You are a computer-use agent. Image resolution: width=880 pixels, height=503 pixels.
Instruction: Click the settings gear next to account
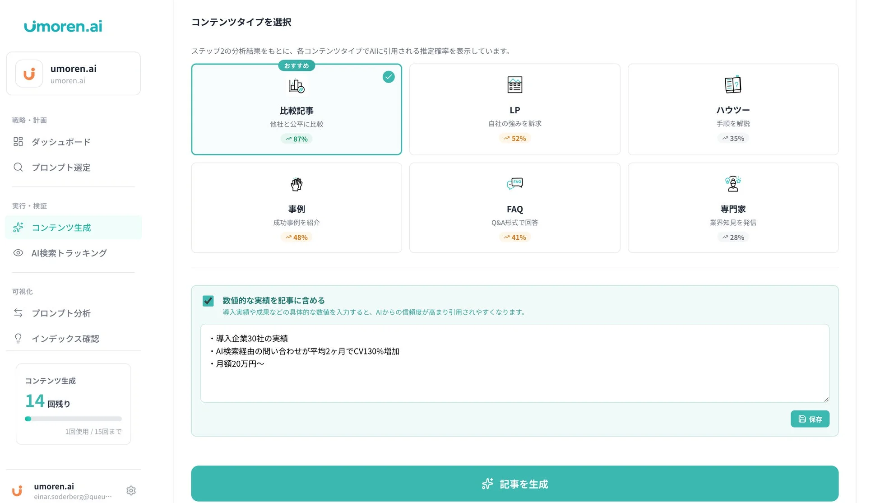[131, 490]
